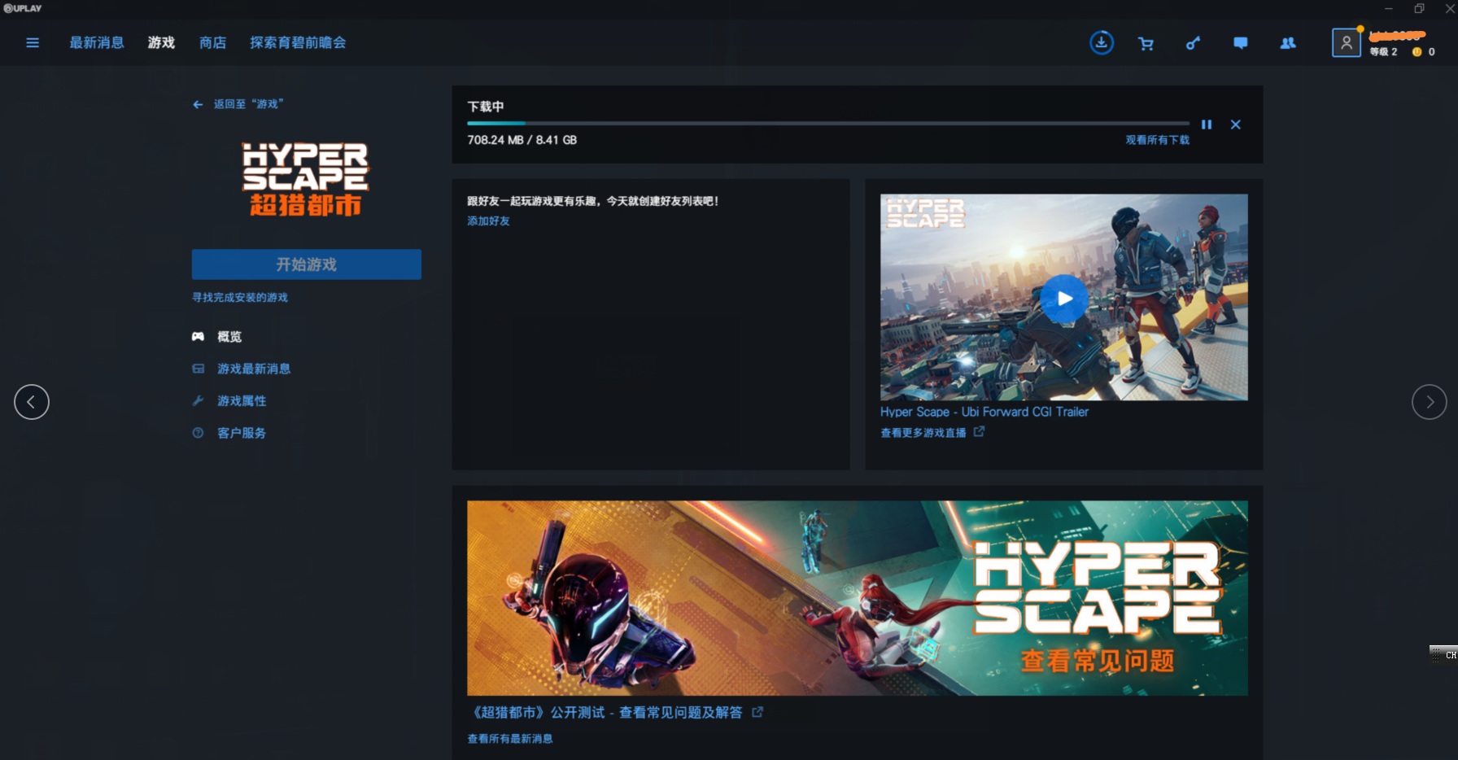Open the friends list icon
This screenshot has height=760, width=1458.
pos(1288,43)
